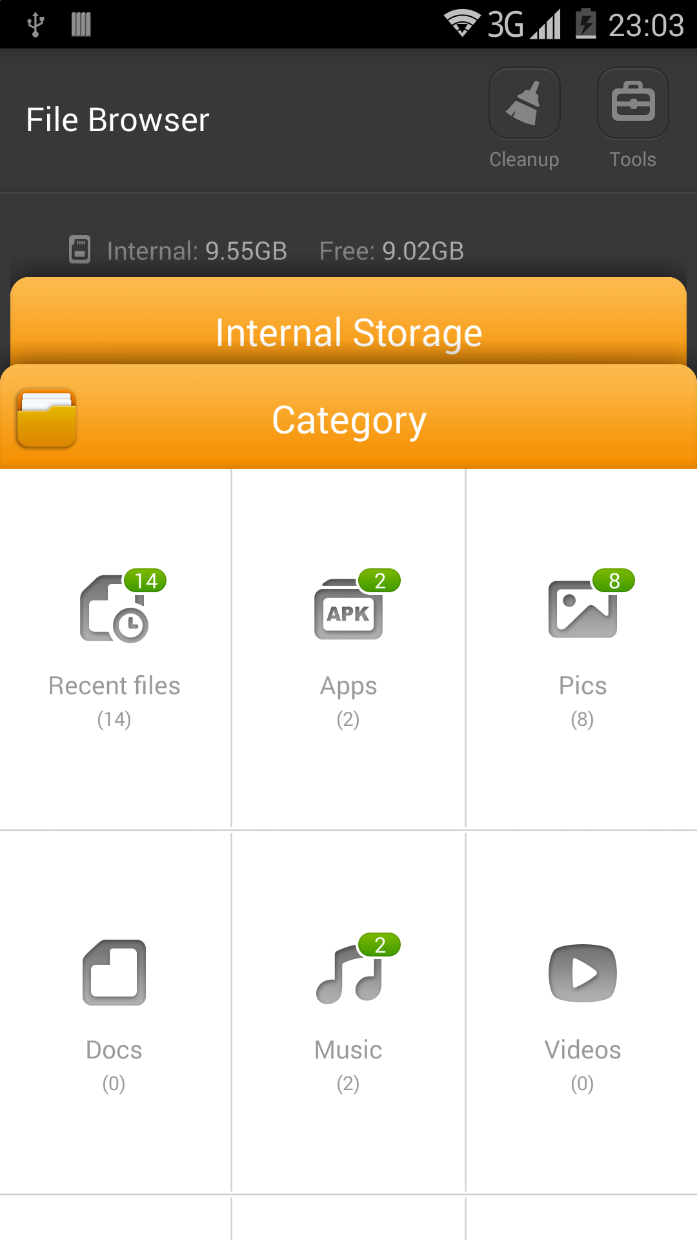The width and height of the screenshot is (697, 1240).
Task: Open the Videos play icon
Action: pos(582,973)
